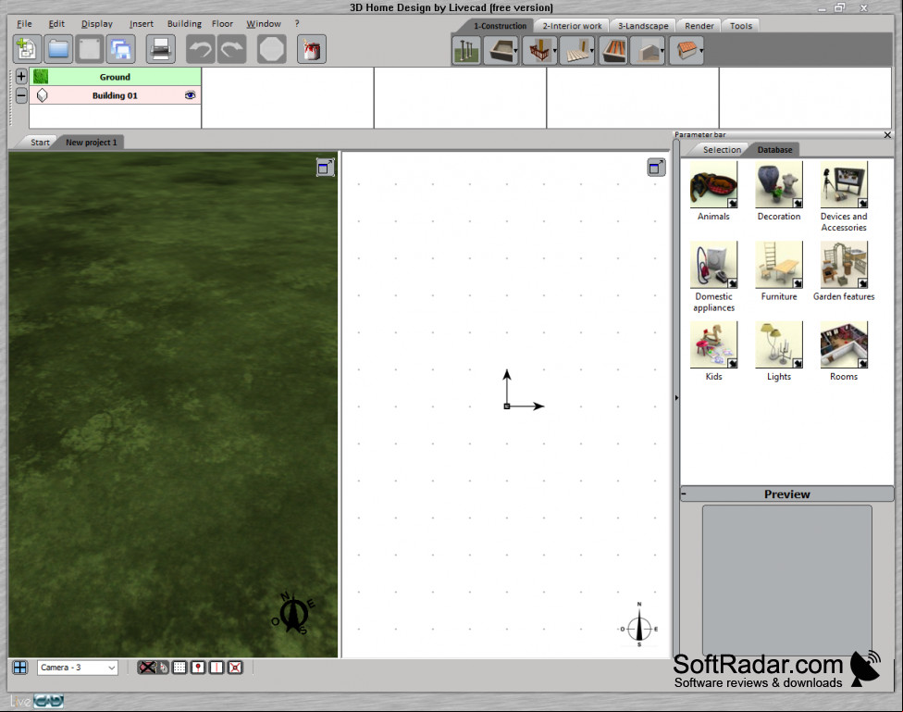Select the columns construction tool

466,51
